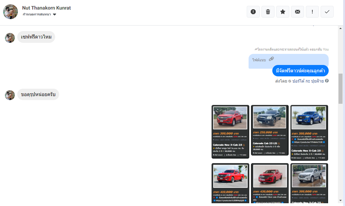Image resolution: width=345 pixels, height=206 pixels.
Task: Open Nut Thanakorn Kunrat profile name
Action: pos(47,8)
